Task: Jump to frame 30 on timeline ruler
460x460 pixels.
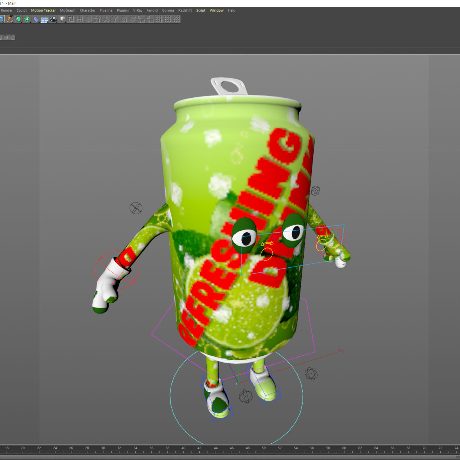Action: (103, 448)
